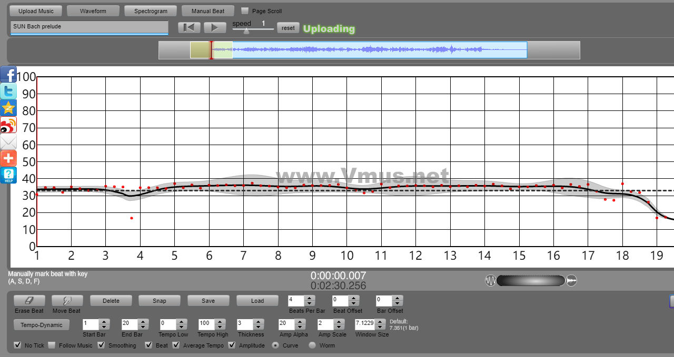
Task: Click the rewind to start button
Action: pos(189,28)
